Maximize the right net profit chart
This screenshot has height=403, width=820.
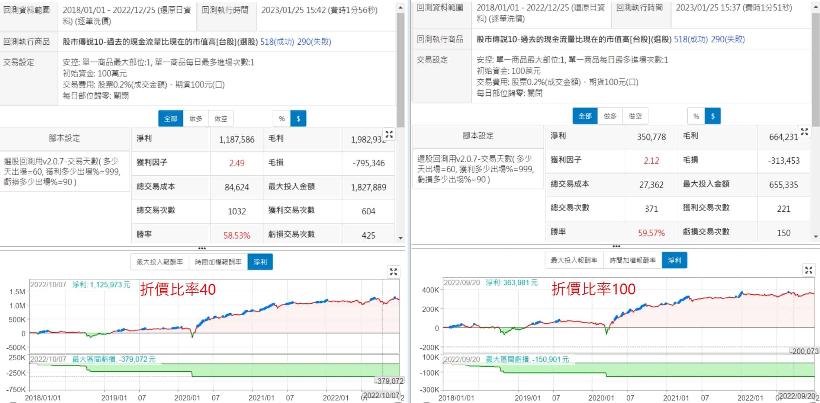(x=808, y=270)
